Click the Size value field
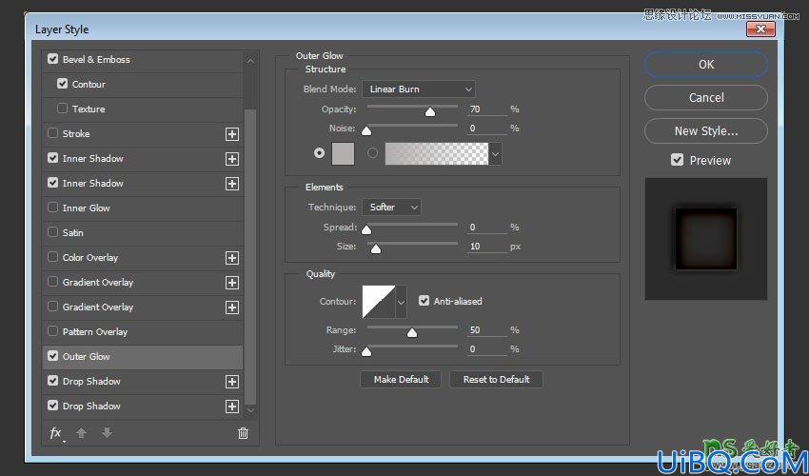This screenshot has height=476, width=809. (487, 247)
